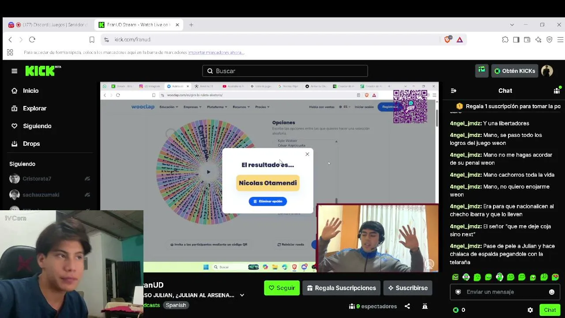Click Regala Suscripciones button
Screen dimensions: 565x318
pyautogui.click(x=341, y=288)
